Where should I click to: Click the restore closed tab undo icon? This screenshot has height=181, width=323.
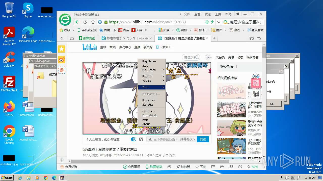[x=259, y=38]
